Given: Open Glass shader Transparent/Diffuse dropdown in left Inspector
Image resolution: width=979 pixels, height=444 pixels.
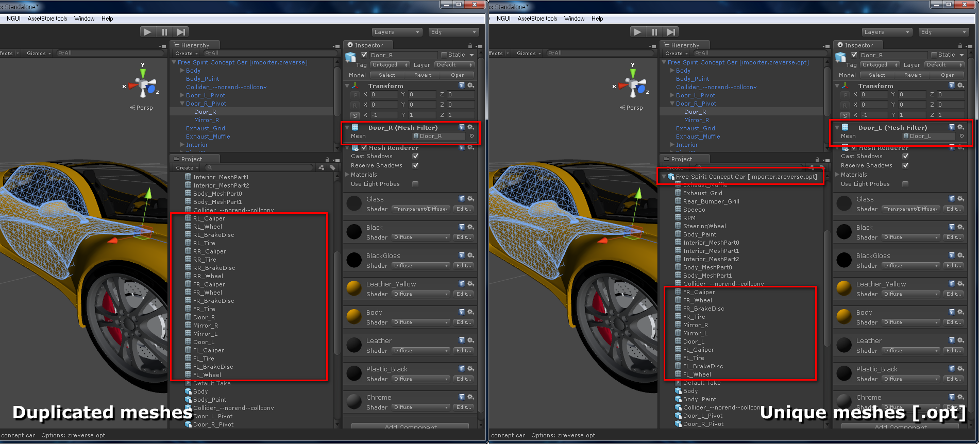Looking at the screenshot, I should pos(421,209).
